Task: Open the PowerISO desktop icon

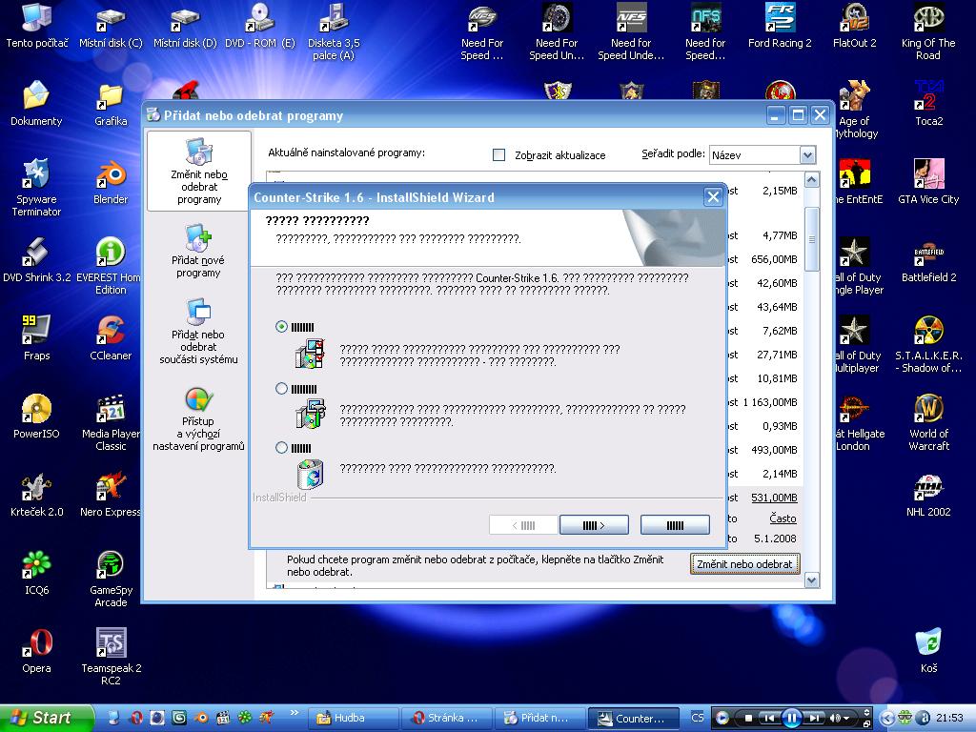Action: (x=36, y=410)
